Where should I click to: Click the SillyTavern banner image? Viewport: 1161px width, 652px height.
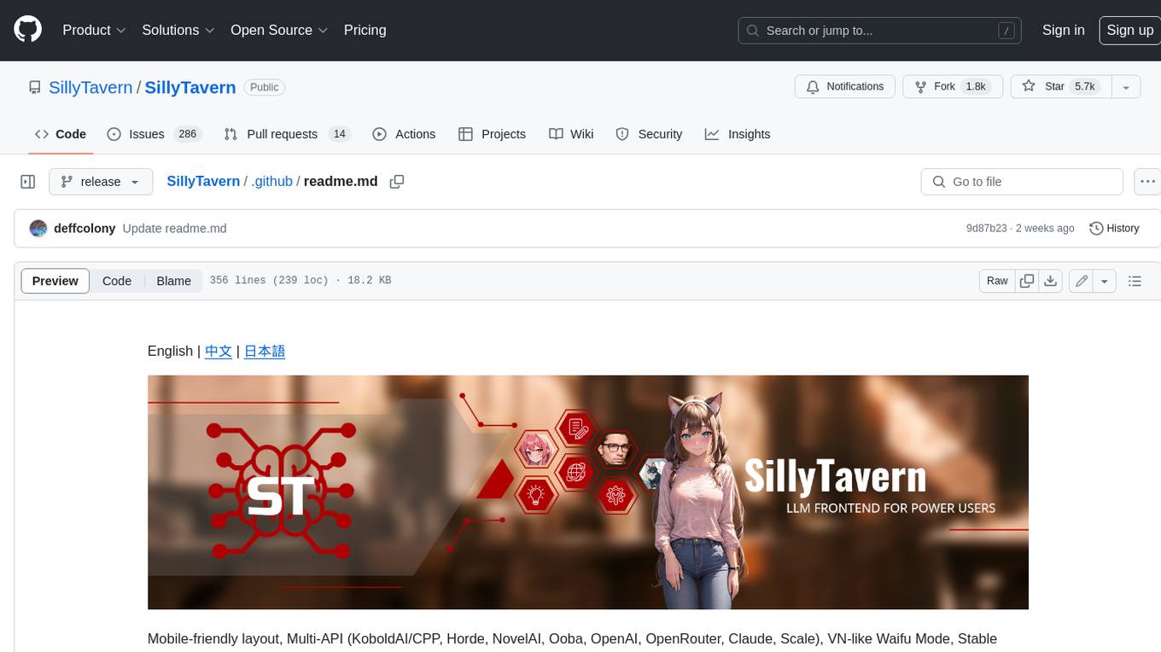[x=588, y=492]
